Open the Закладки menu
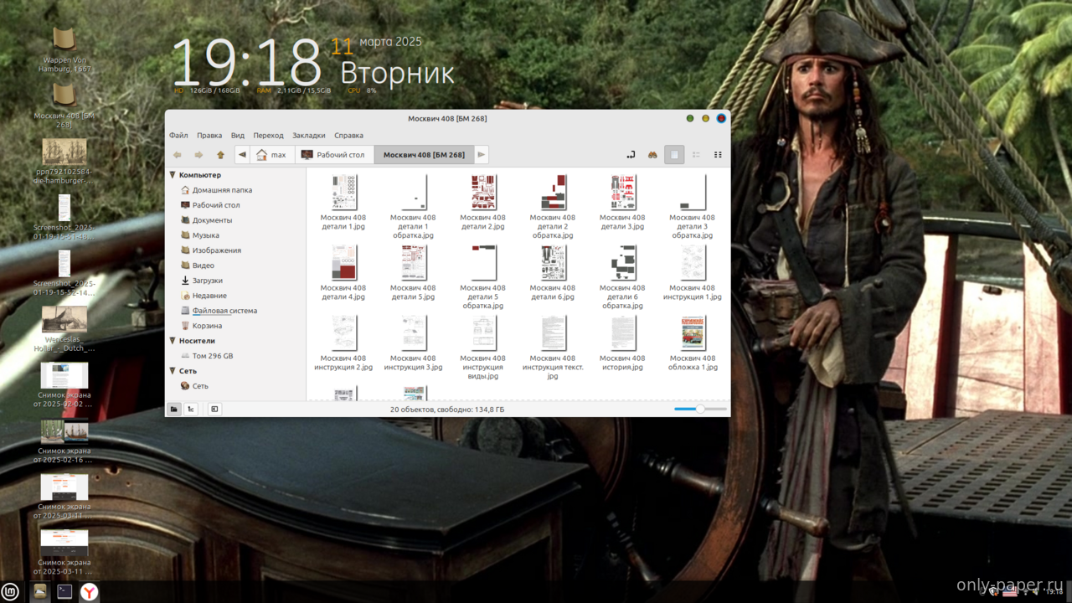This screenshot has width=1072, height=603. click(x=309, y=136)
